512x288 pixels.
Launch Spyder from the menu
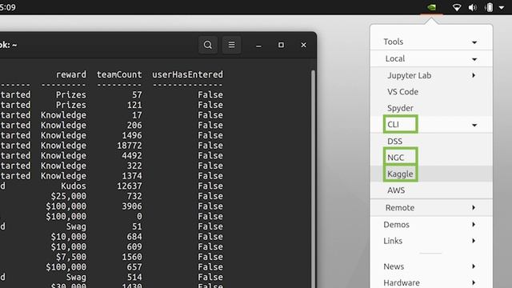click(x=431, y=108)
